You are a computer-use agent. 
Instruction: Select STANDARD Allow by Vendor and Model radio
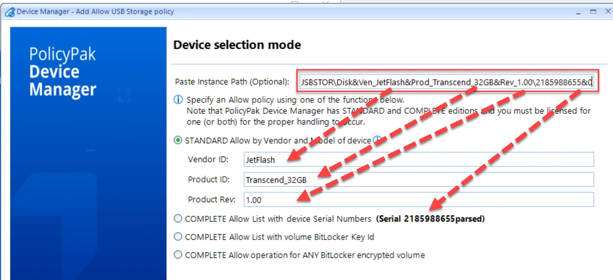178,140
